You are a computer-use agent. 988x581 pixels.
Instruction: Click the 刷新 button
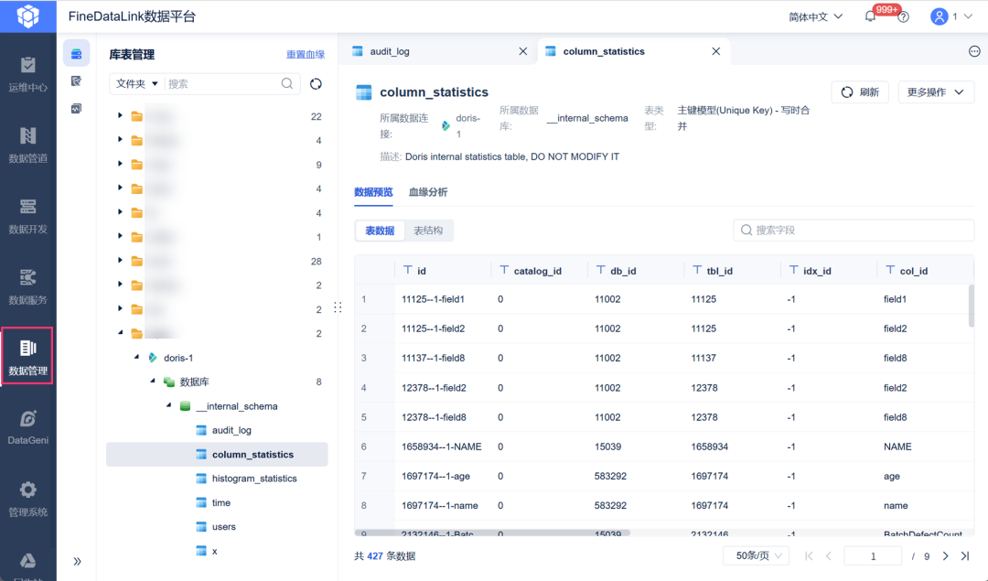click(x=860, y=92)
